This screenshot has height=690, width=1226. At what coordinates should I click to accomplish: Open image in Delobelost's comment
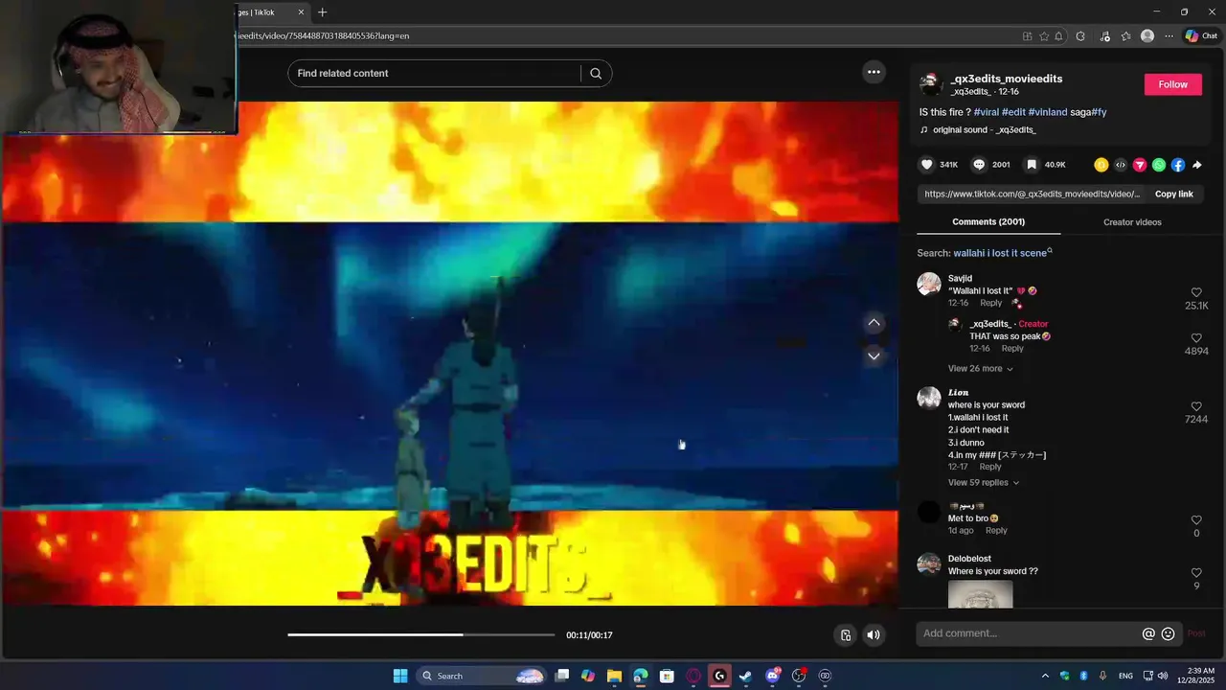[x=980, y=594]
